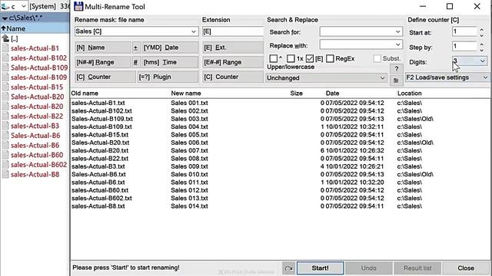This screenshot has height=276, width=492.
Task: Increase the Start at spinner value
Action: point(482,30)
